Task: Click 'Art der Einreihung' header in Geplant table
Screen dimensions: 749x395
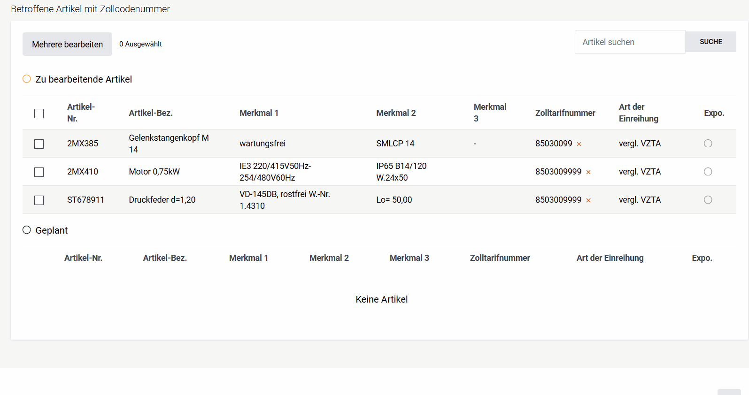Action: tap(610, 258)
